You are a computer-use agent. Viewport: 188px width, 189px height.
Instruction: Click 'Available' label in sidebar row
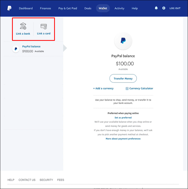point(39,51)
